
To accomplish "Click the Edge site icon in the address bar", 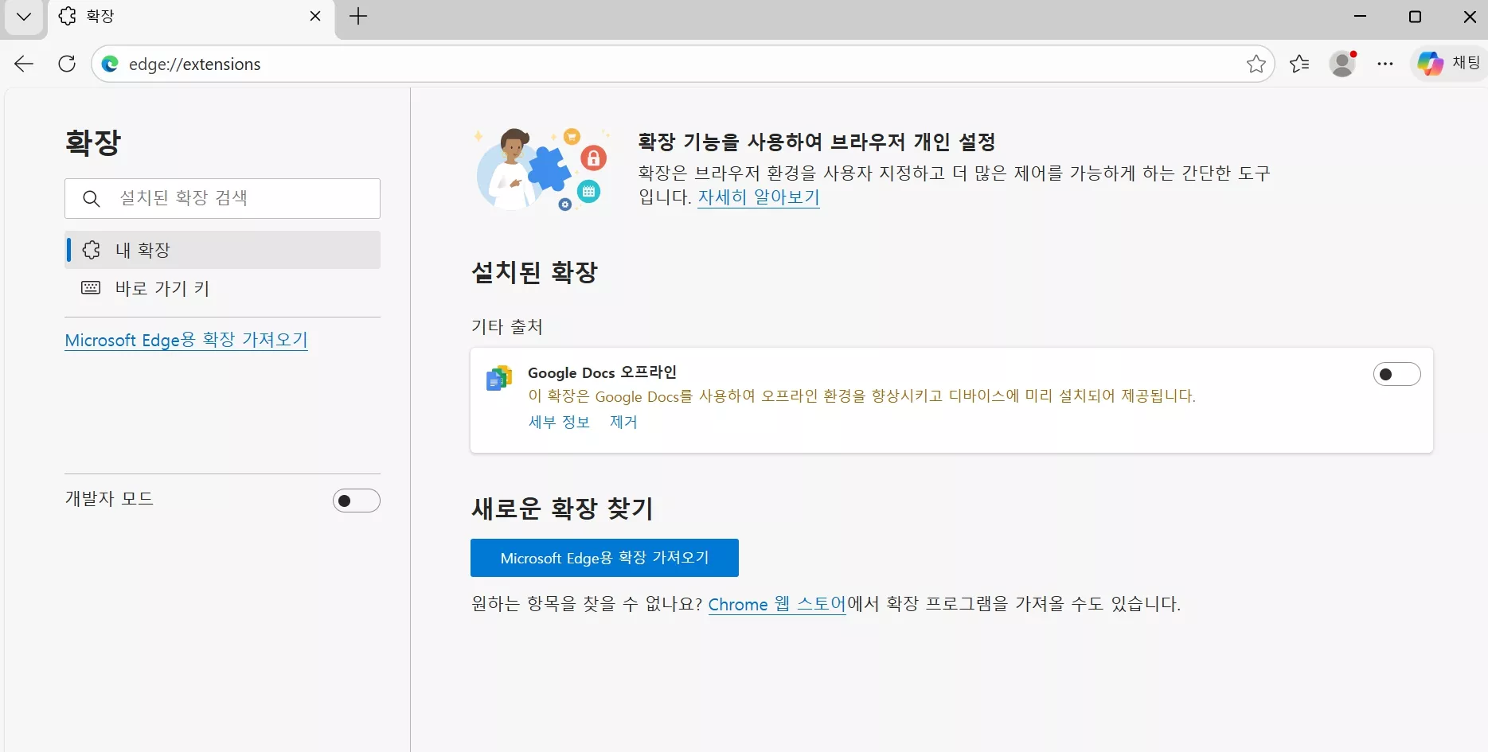I will (x=110, y=64).
